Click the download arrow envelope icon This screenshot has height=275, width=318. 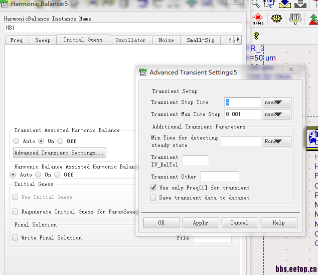click(285, 3)
